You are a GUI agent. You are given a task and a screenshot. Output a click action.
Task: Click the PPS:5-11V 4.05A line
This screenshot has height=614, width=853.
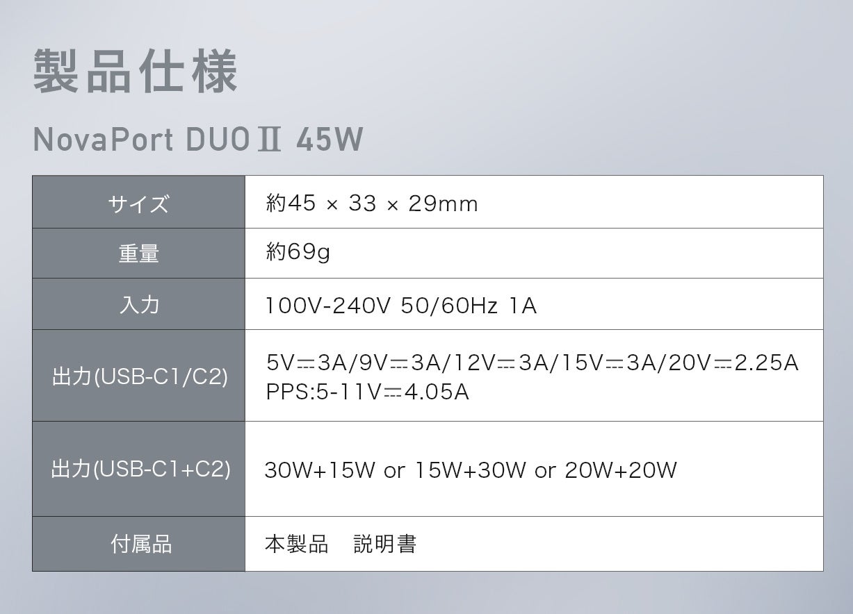(x=367, y=392)
